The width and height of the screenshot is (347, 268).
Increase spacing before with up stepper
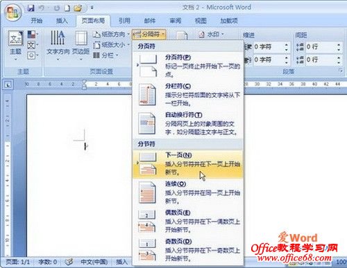(x=339, y=44)
